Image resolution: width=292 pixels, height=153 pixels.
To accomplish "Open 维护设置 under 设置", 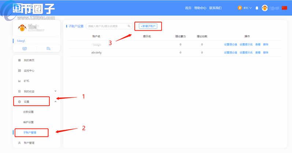I will pyautogui.click(x=28, y=122).
